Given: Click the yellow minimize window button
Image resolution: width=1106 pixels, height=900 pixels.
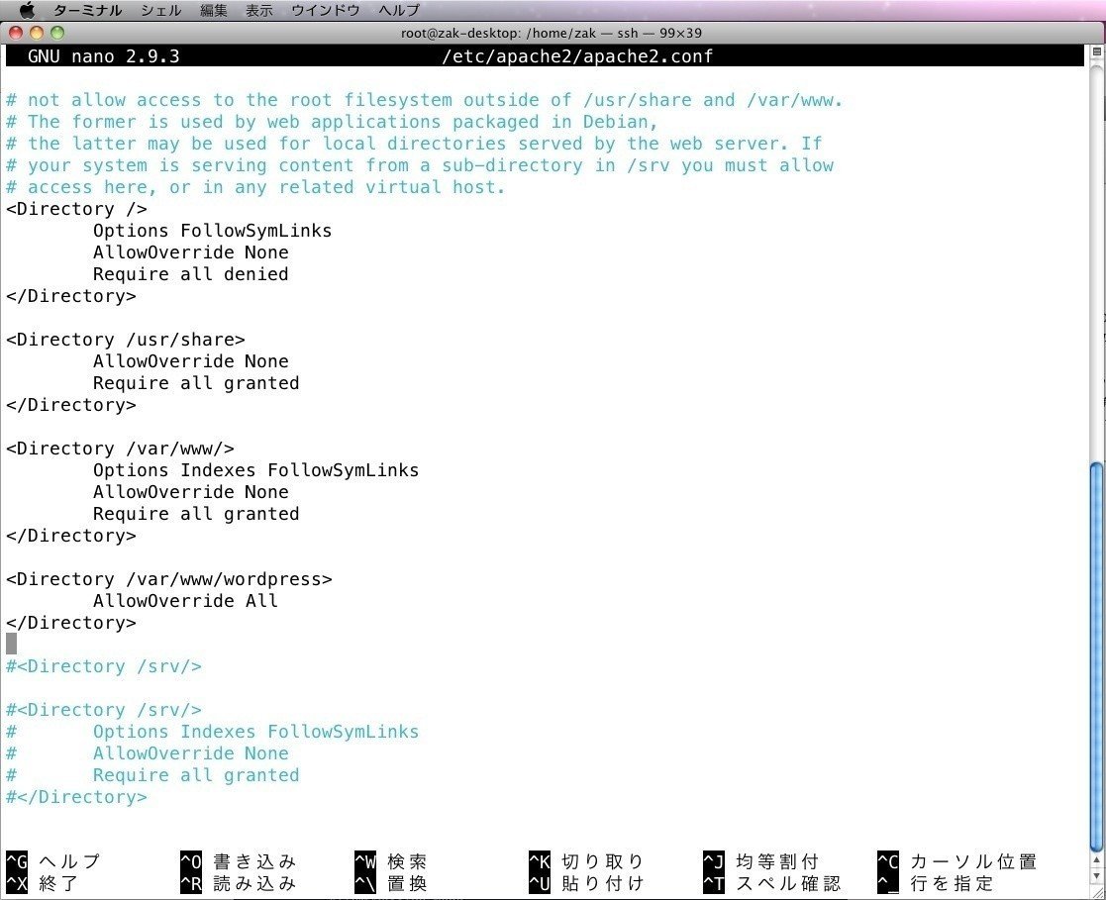Looking at the screenshot, I should [x=37, y=33].
